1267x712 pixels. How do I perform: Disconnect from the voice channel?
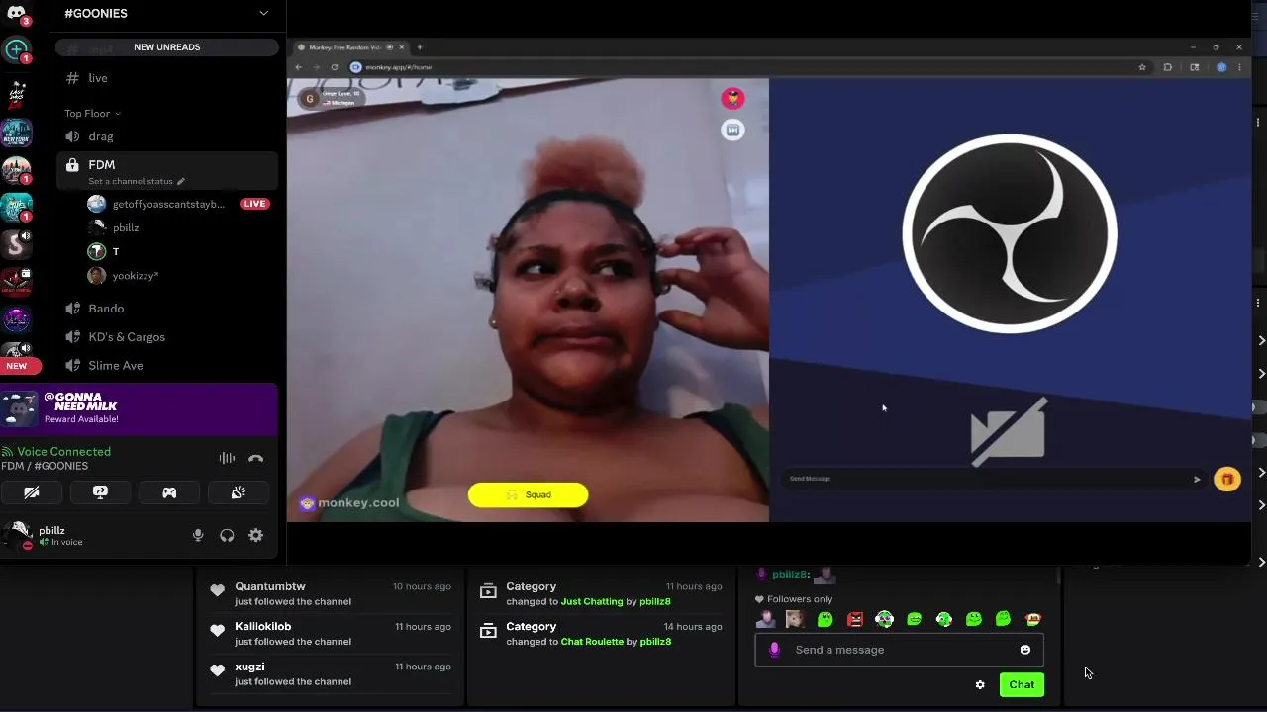coord(256,458)
